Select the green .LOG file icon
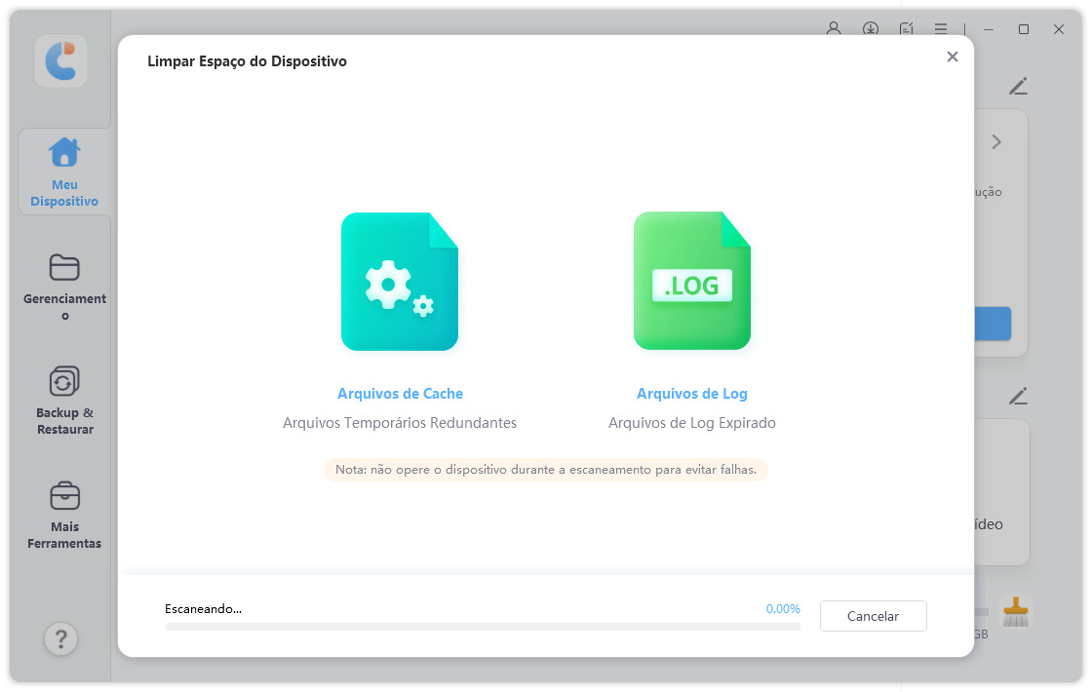The width and height of the screenshot is (1092, 692). click(692, 282)
